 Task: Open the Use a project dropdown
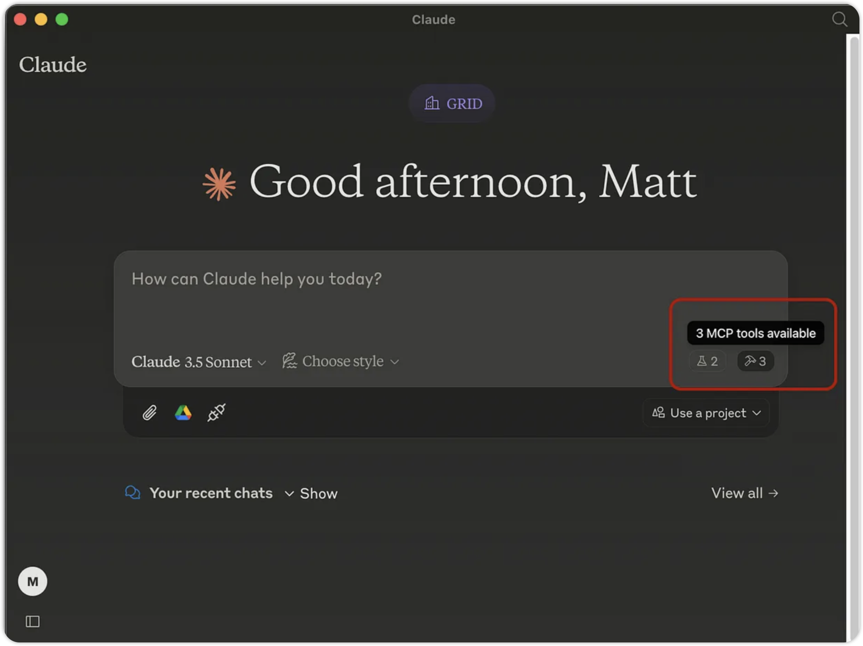point(706,413)
